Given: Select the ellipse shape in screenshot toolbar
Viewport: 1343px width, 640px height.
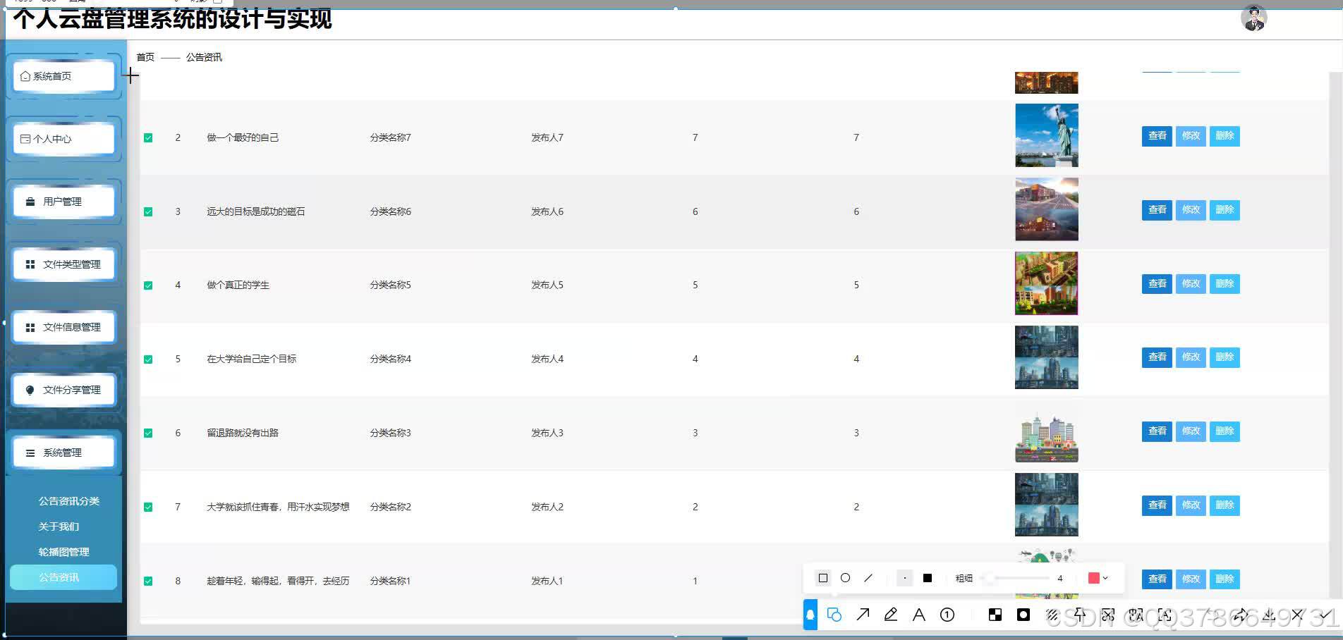Looking at the screenshot, I should click(845, 578).
